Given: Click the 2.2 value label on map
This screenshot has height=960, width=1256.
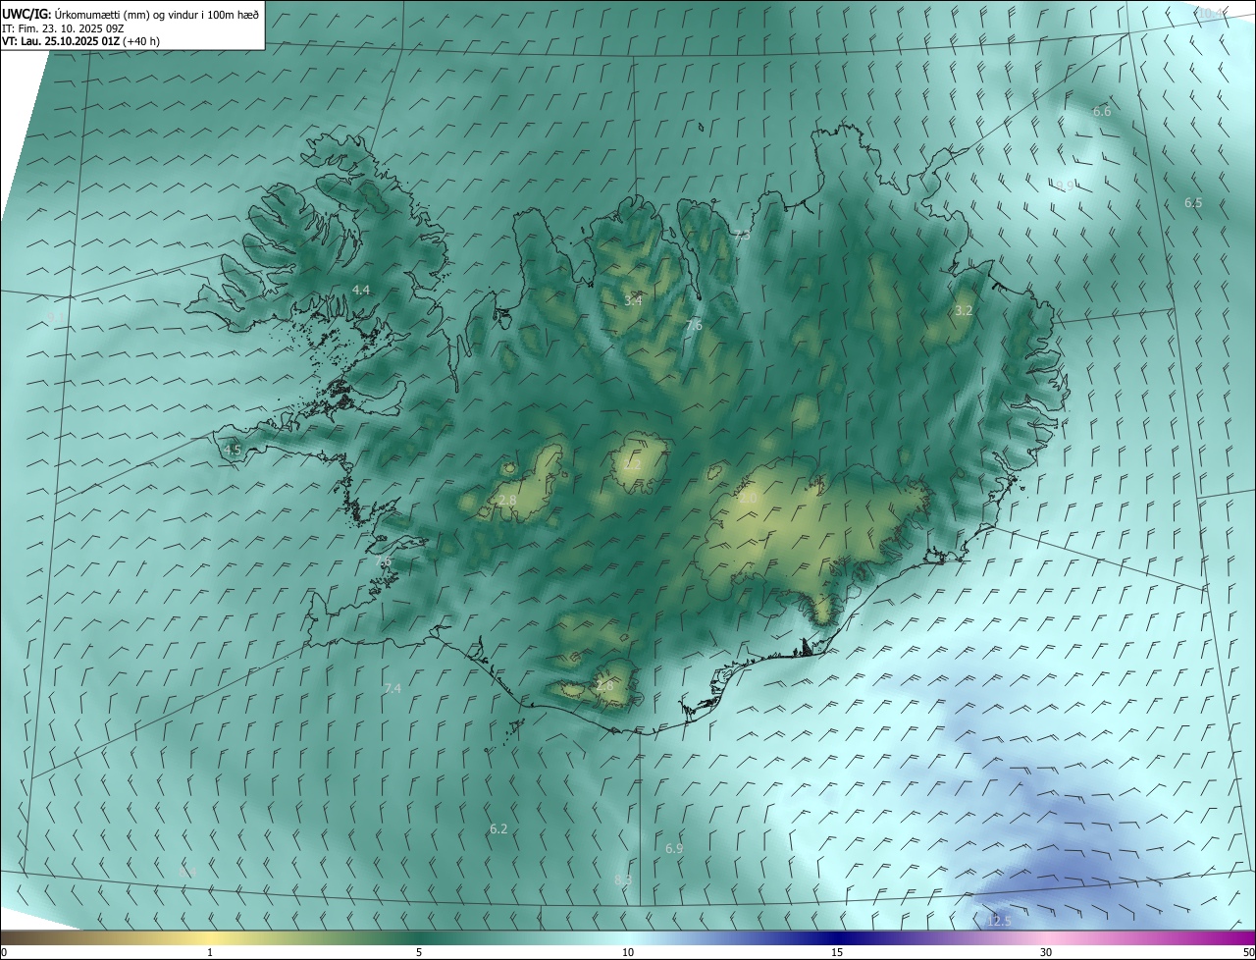Looking at the screenshot, I should pos(633,465).
